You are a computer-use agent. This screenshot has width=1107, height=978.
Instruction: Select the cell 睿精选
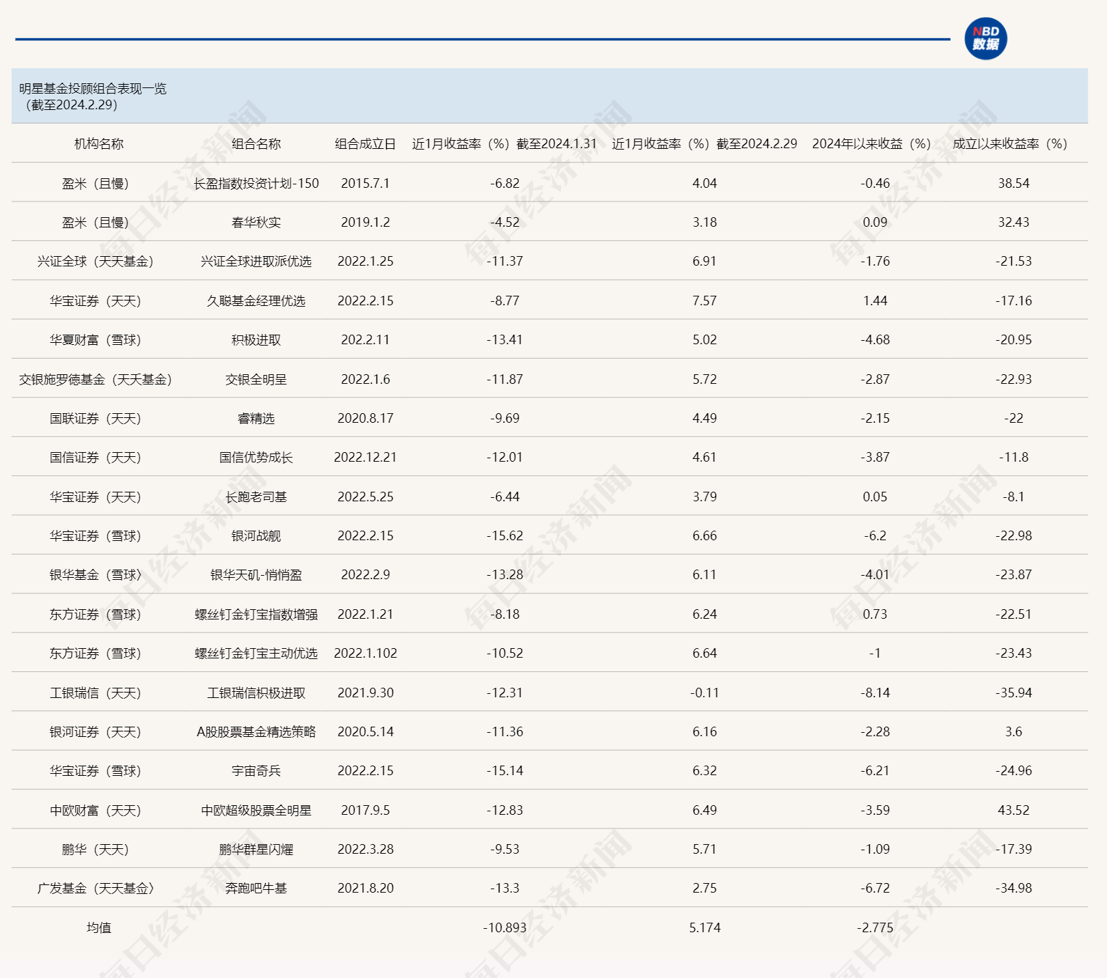[256, 419]
